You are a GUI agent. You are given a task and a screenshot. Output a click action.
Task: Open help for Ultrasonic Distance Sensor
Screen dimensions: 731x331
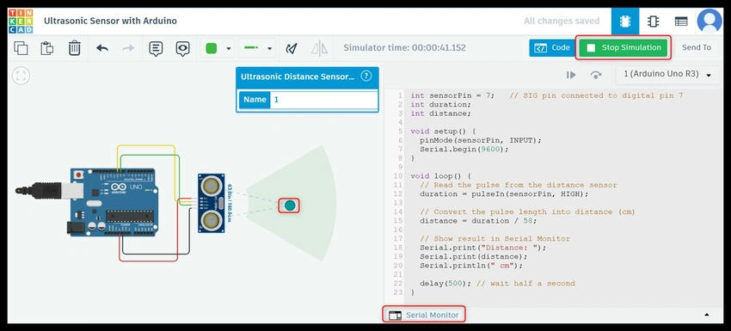tap(366, 76)
